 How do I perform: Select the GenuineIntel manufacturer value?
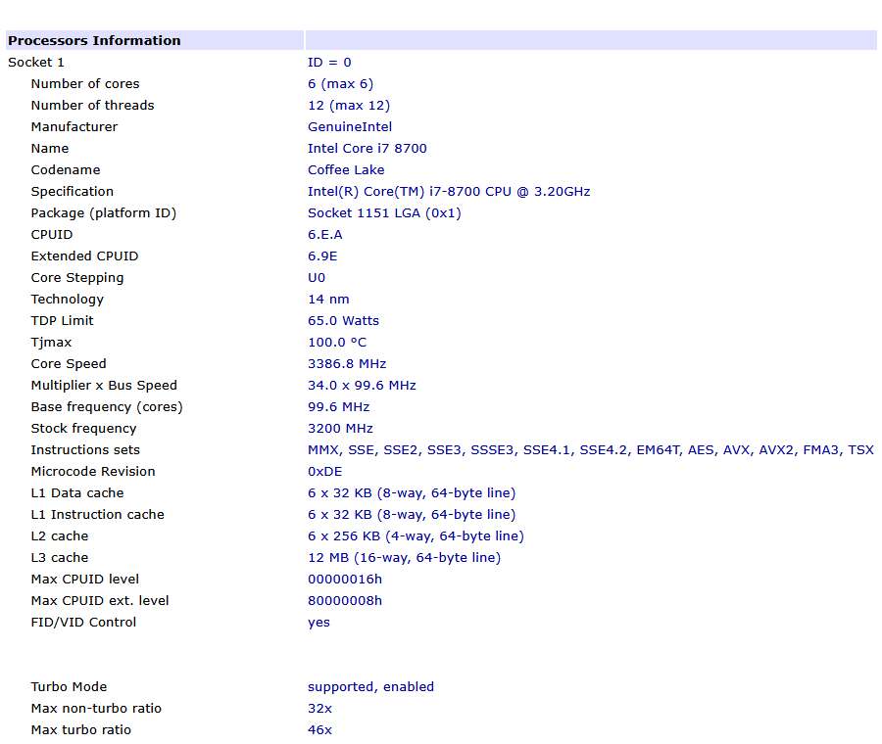350,127
